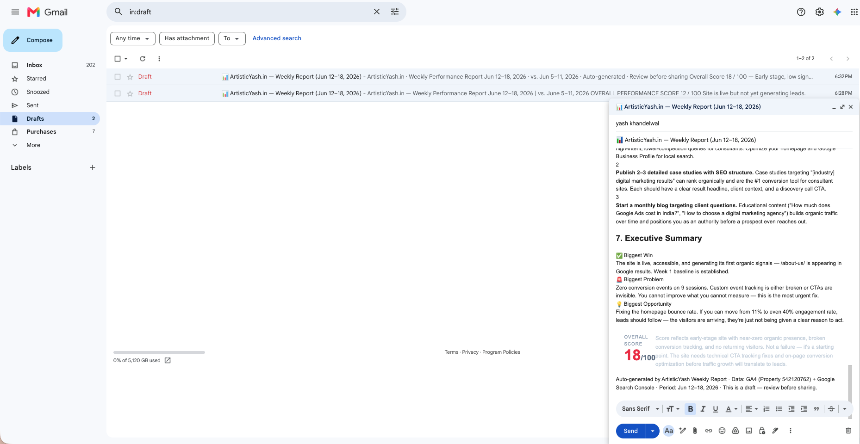Insert a numbered list

pyautogui.click(x=767, y=409)
